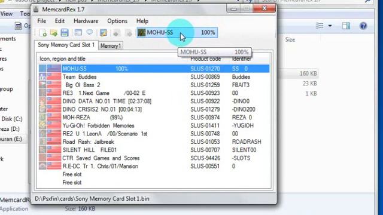Click the US flag beside MOH-REZA
383x215 pixels.
[54, 118]
